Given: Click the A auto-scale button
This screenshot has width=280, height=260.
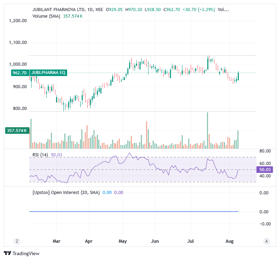Looking at the screenshot, I should [x=267, y=241].
